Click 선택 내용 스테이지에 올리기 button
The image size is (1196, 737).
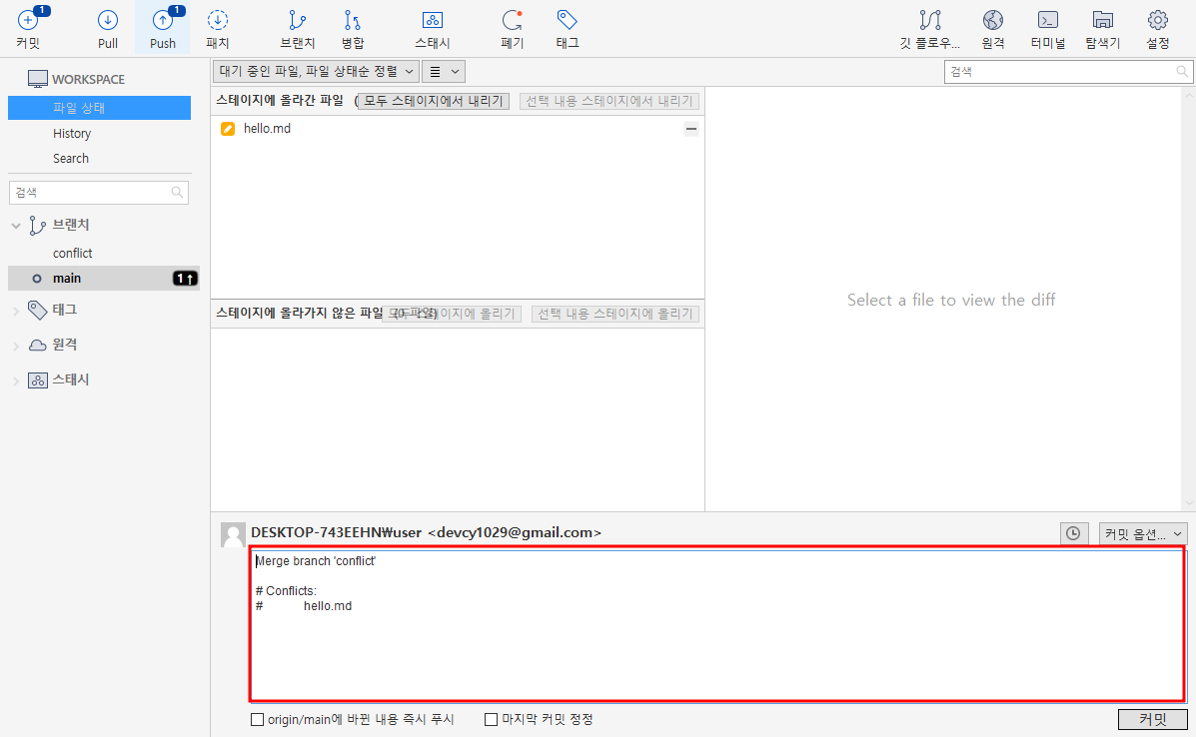click(615, 314)
